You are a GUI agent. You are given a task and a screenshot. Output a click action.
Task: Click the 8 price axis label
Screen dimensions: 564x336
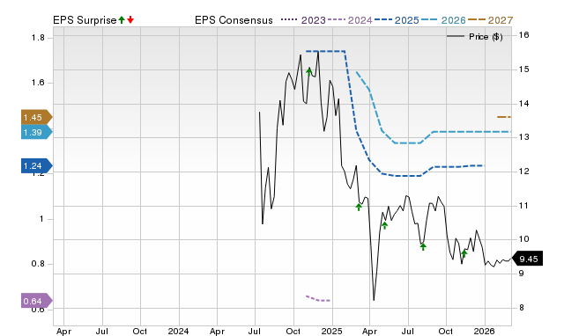[521, 307]
